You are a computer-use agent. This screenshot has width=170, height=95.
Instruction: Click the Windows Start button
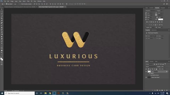[2, 93]
